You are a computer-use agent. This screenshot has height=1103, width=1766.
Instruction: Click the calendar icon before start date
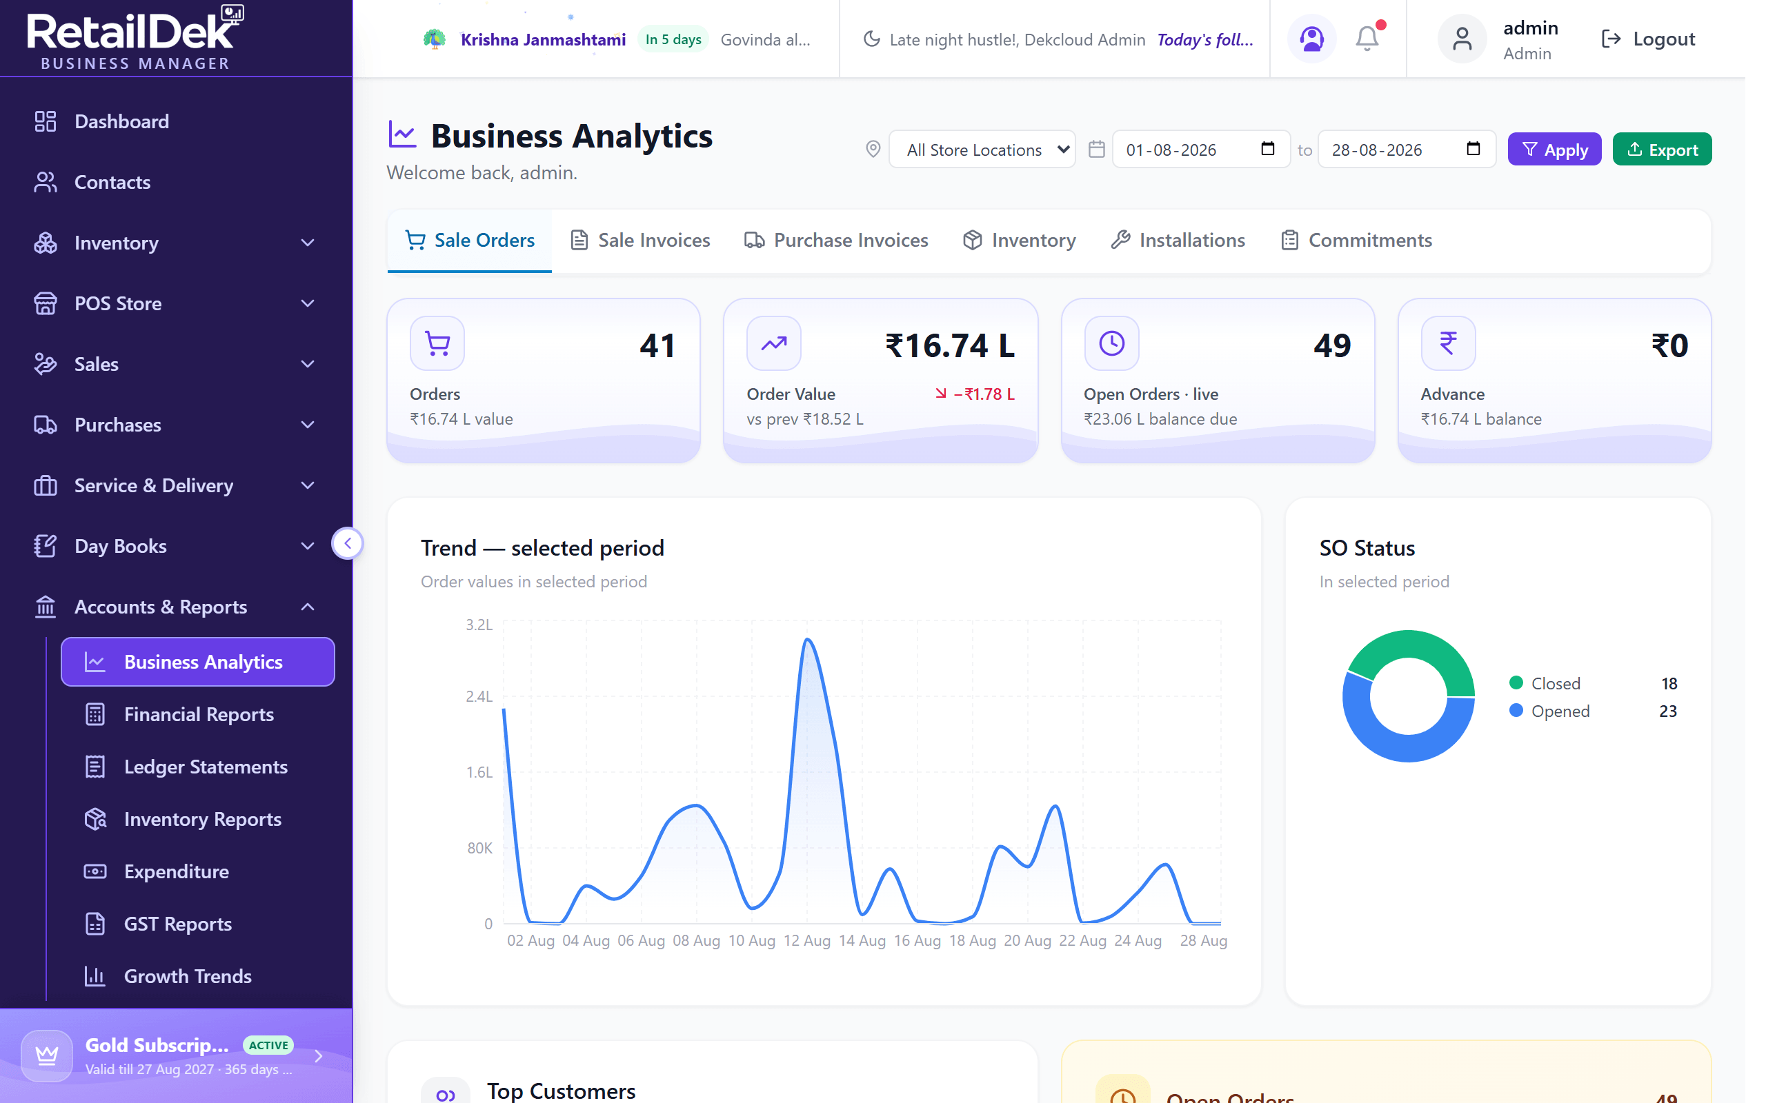[1096, 149]
